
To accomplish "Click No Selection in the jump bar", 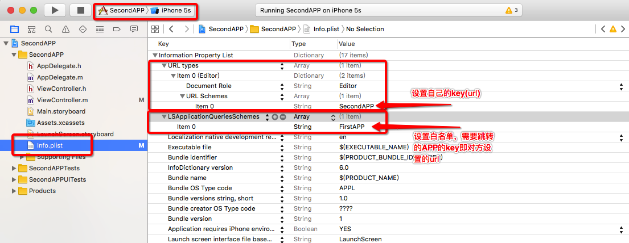I will click(365, 29).
